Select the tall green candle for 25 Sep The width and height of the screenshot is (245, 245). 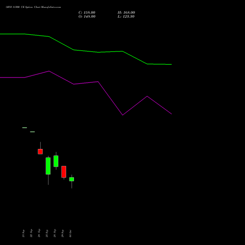pos(48,166)
